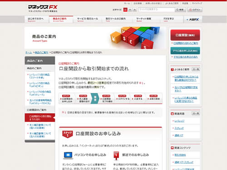
Task: Click step 1 口座開設のお申し込み in flow bar
Action: (x=67, y=99)
